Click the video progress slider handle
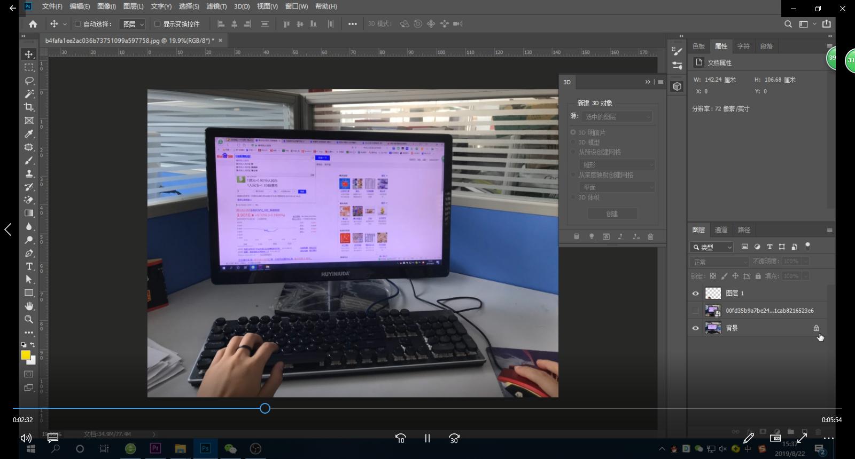Screen dimensions: 855x459 pos(265,408)
